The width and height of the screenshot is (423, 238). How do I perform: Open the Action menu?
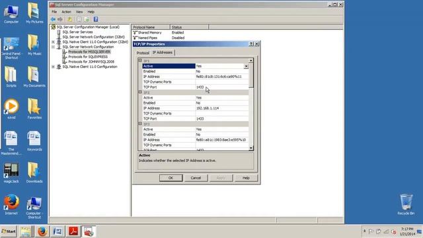66,12
